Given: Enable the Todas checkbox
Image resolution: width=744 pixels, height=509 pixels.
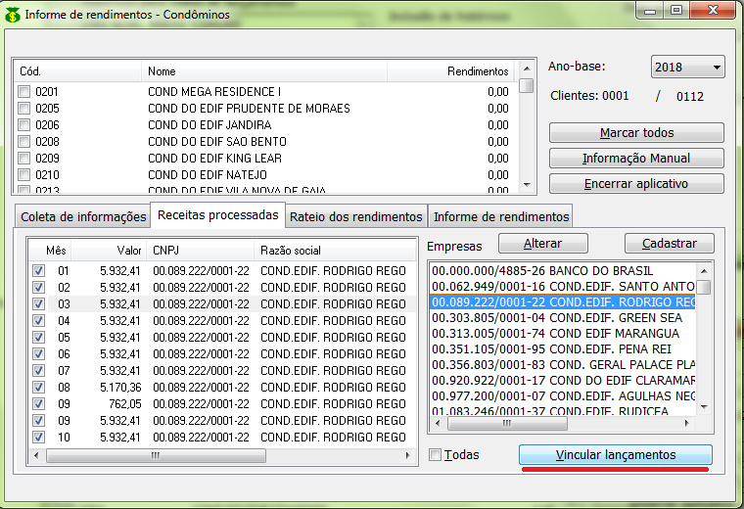Looking at the screenshot, I should pyautogui.click(x=436, y=455).
